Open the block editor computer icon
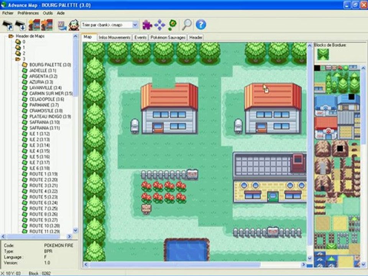The width and height of the screenshot is (368, 276). point(62,25)
